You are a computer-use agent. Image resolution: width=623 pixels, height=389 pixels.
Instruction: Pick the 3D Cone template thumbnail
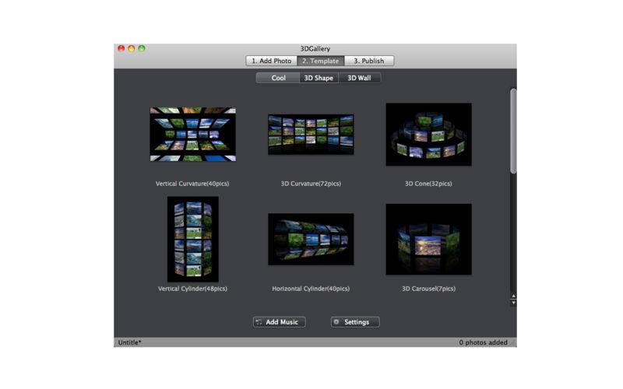[429, 135]
